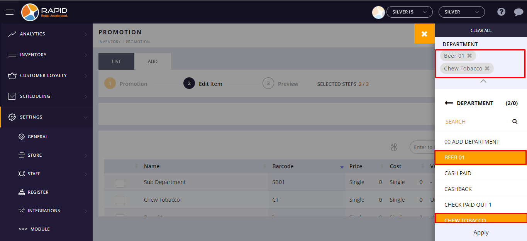The image size is (527, 241).
Task: Collapse the selected departments chevron
Action: coord(483,81)
